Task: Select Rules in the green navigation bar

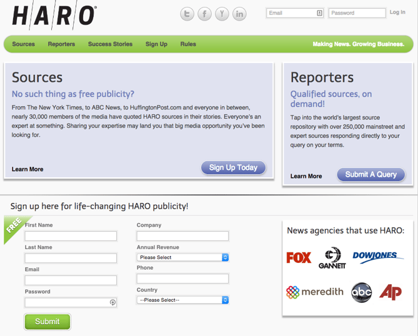Action: 188,44
